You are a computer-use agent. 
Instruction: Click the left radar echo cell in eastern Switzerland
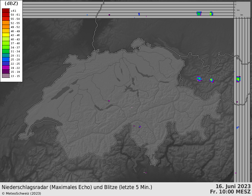pyautogui.click(x=199, y=79)
